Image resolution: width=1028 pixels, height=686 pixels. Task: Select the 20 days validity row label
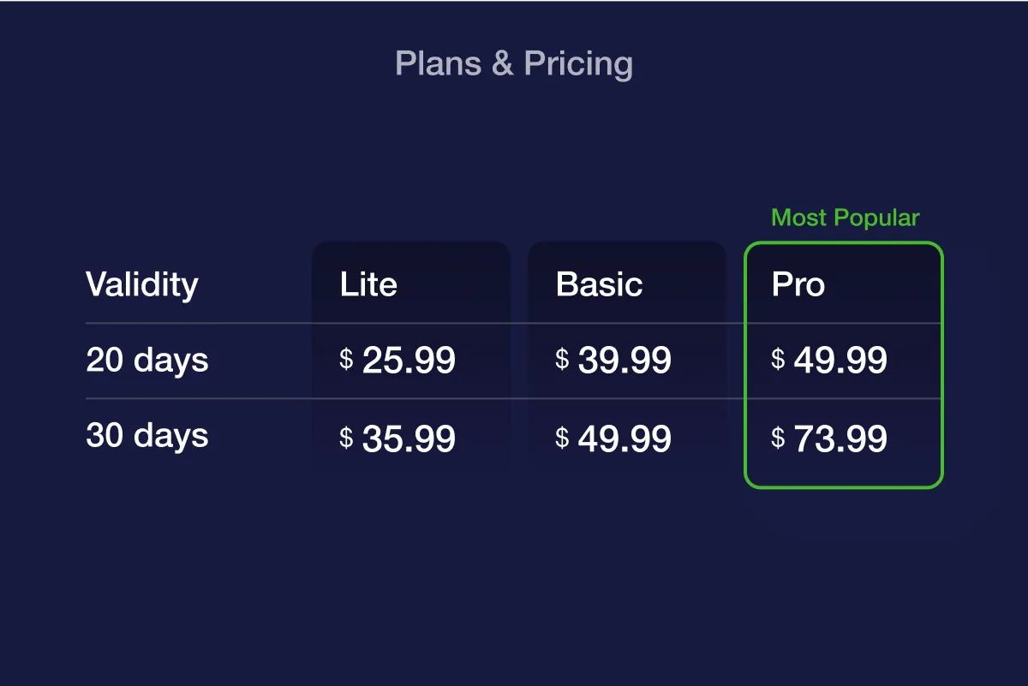(147, 360)
